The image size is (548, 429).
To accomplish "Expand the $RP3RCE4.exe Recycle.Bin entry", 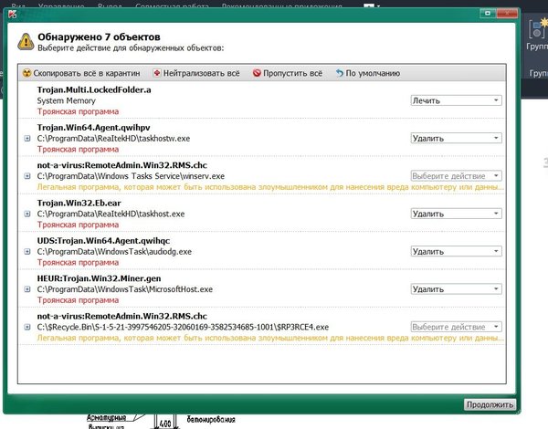I will (27, 326).
